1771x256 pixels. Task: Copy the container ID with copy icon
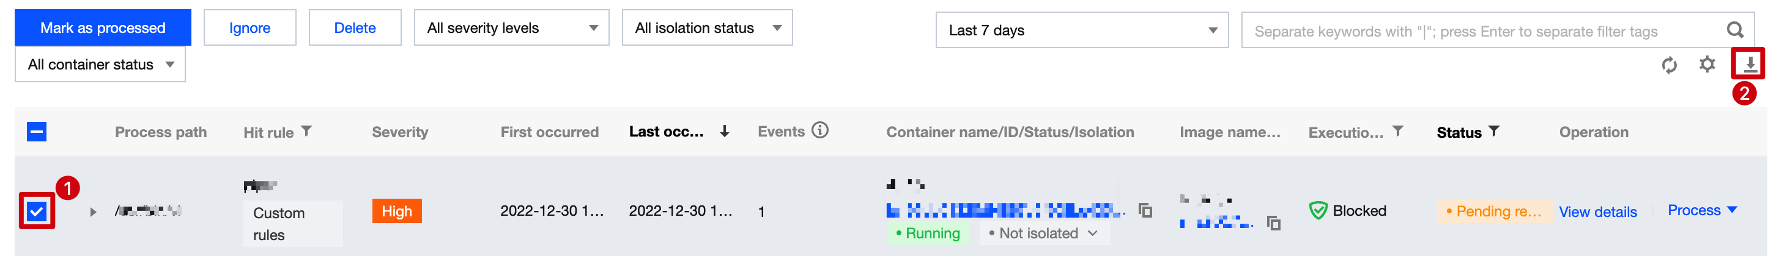click(1145, 210)
